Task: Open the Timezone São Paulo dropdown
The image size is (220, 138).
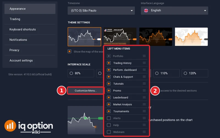Action: tap(101, 10)
